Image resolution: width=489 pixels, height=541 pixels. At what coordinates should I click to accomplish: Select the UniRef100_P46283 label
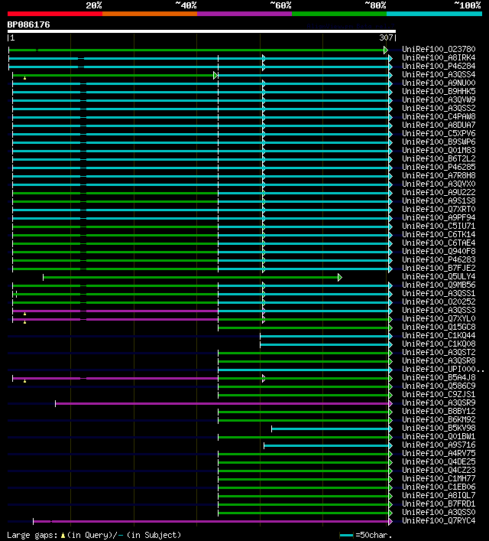(439, 260)
